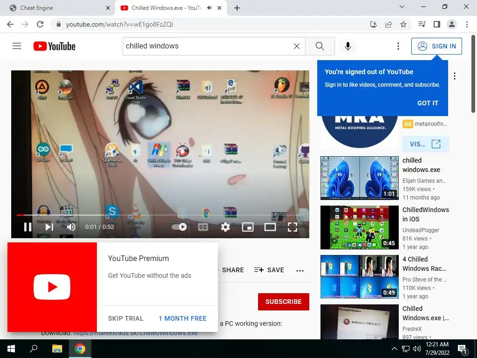
Task: Toggle the Chrome side panel
Action: pyautogui.click(x=437, y=24)
